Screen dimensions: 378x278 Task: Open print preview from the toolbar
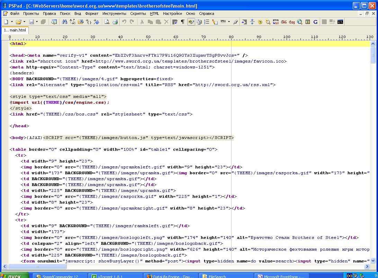107,22
